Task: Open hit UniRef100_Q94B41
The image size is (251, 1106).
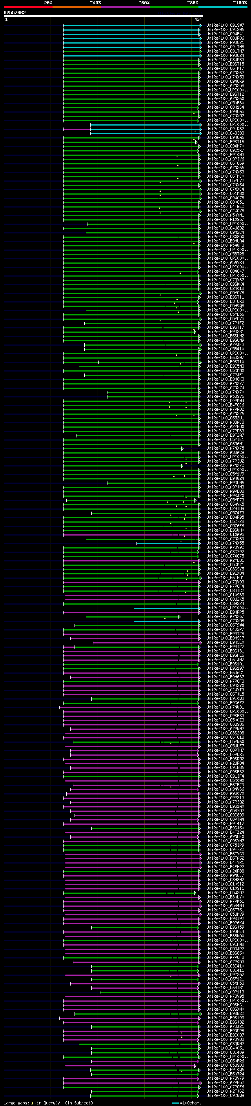Action: click(225, 35)
